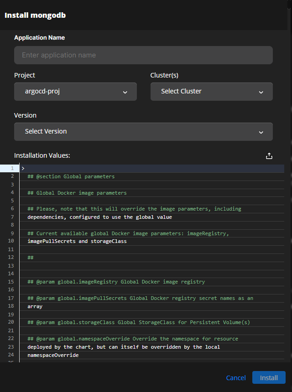This screenshot has height=392, width=292.
Task: Open the Select Cluster dropdown
Action: [x=211, y=92]
